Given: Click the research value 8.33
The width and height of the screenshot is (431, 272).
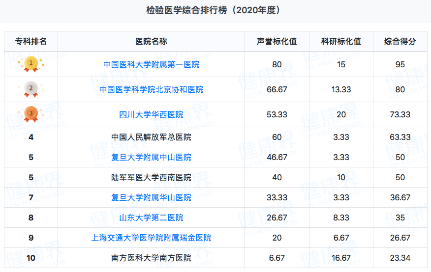Looking at the screenshot, I should 341,218.
